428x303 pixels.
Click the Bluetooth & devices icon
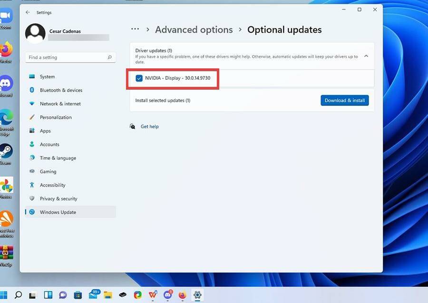click(32, 90)
